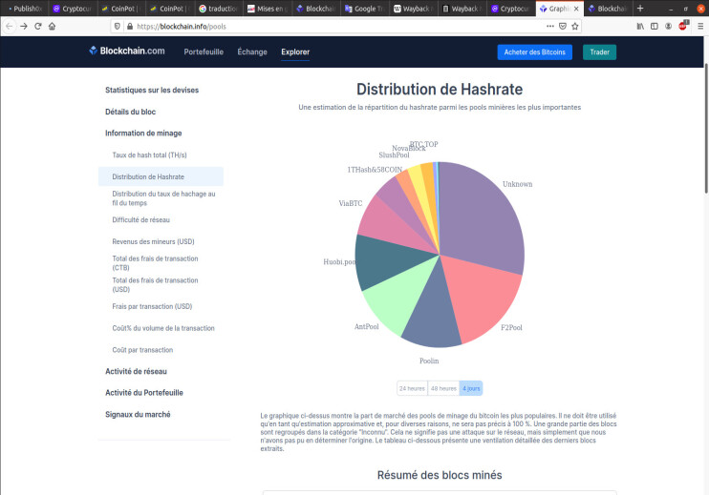This screenshot has height=495, width=709.
Task: Open the Portefeuille navigation item
Action: coord(204,52)
